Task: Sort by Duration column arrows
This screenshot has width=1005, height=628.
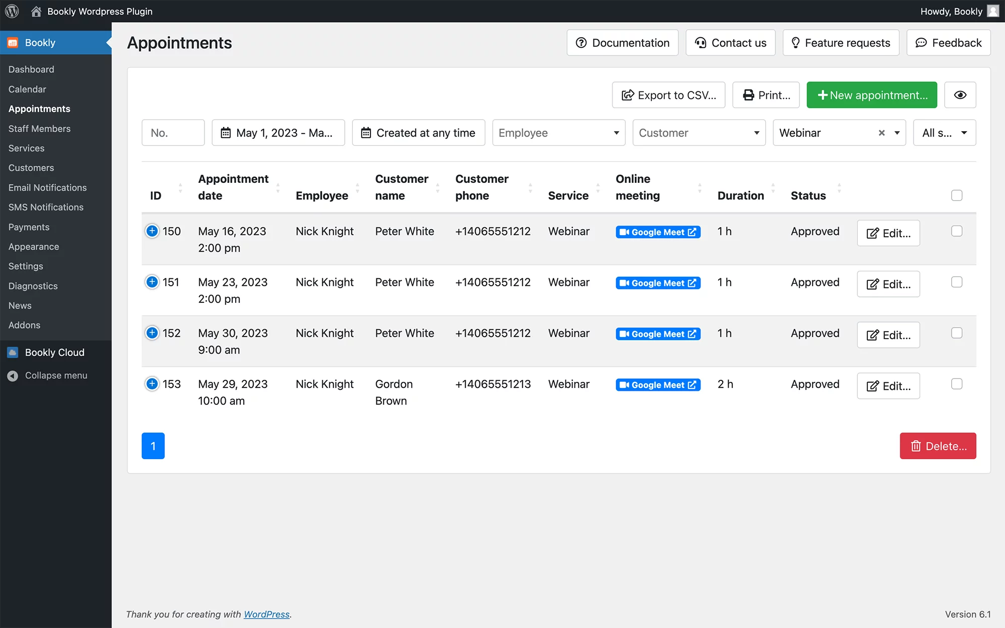Action: tap(773, 188)
